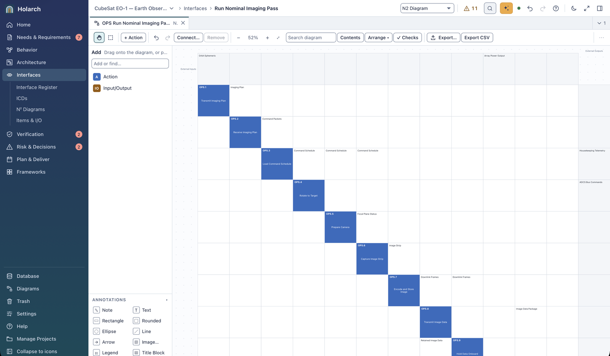Open Needs & Requirements in sidebar
610x356 pixels.
click(x=44, y=37)
